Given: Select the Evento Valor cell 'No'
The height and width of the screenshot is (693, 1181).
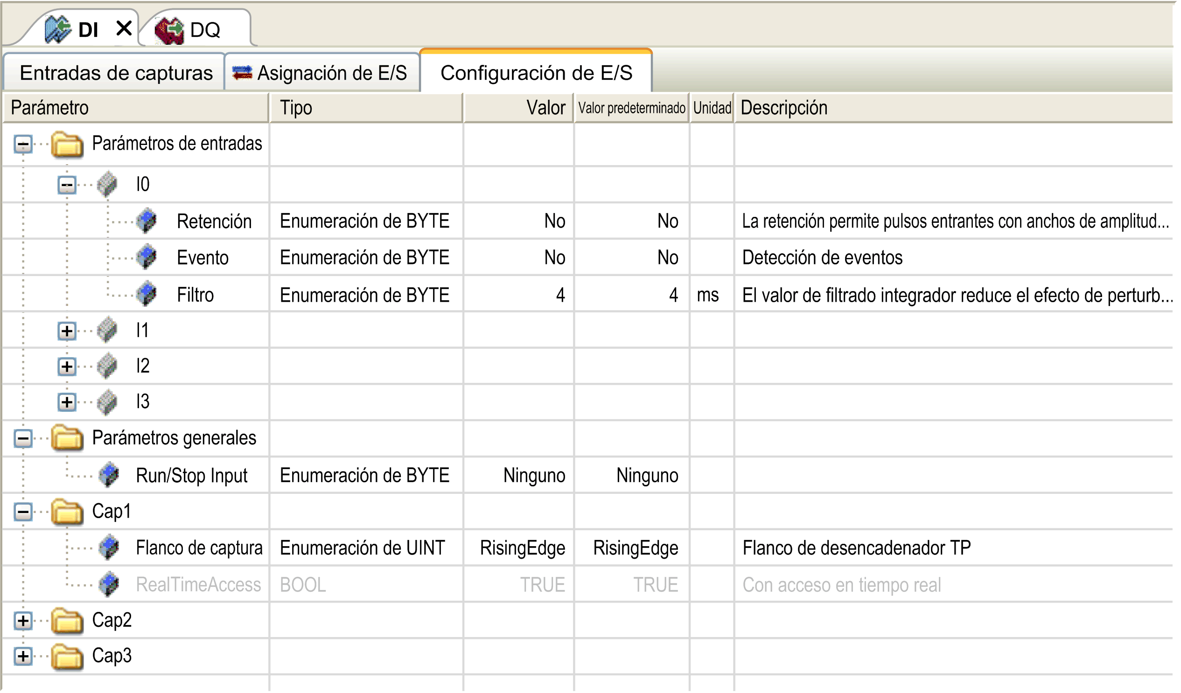Looking at the screenshot, I should [x=519, y=257].
